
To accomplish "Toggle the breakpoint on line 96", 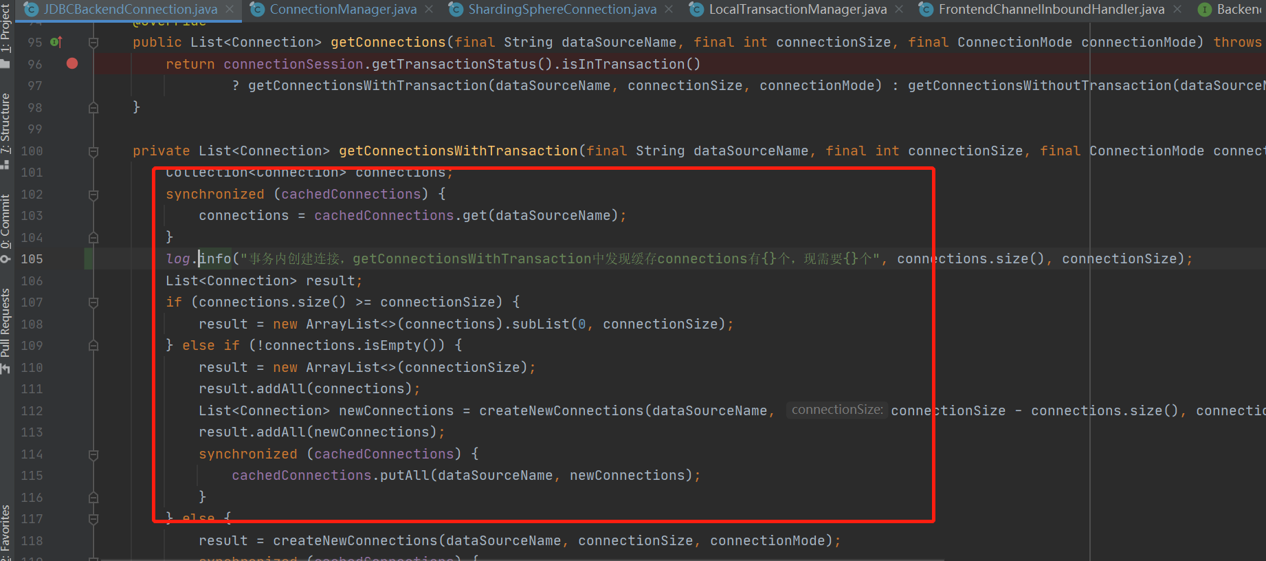I will coord(72,63).
